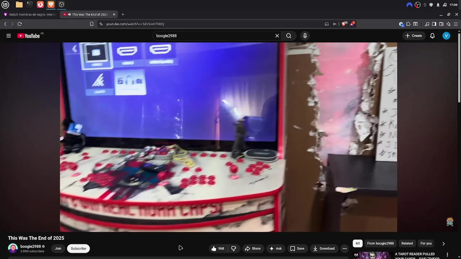
Task: Switch to the Watch Hombres de negro tab
Action: pyautogui.click(x=30, y=14)
